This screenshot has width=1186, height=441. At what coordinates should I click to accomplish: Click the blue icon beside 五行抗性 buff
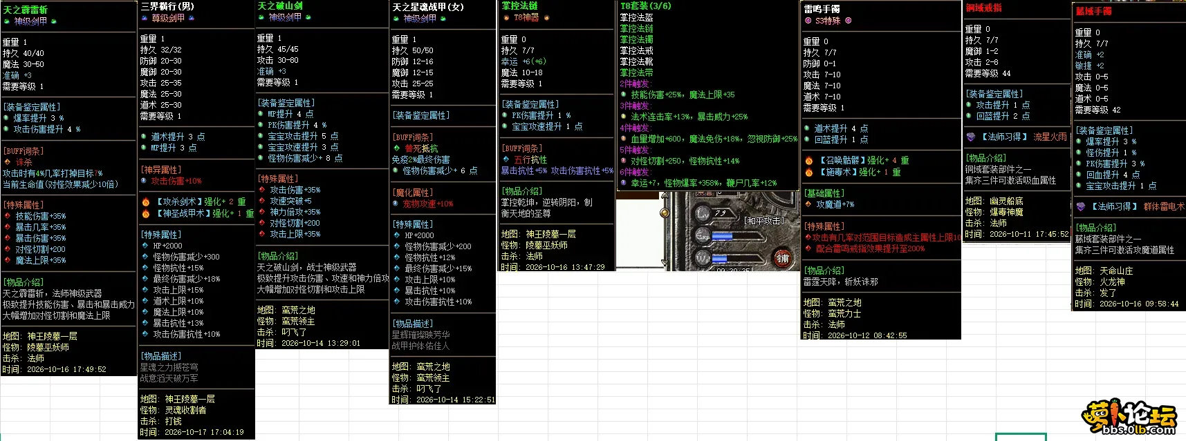(507, 159)
